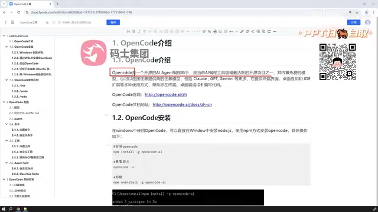Click the blue 分享 share button
Screen dimensions: 378x212
click(354, 22)
